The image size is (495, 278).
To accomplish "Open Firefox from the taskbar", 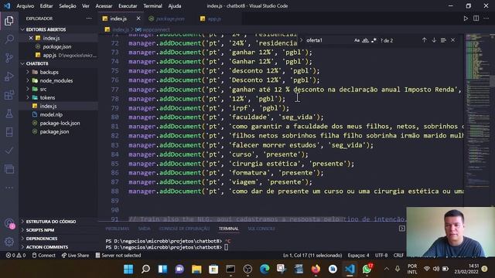I will point(316,269).
